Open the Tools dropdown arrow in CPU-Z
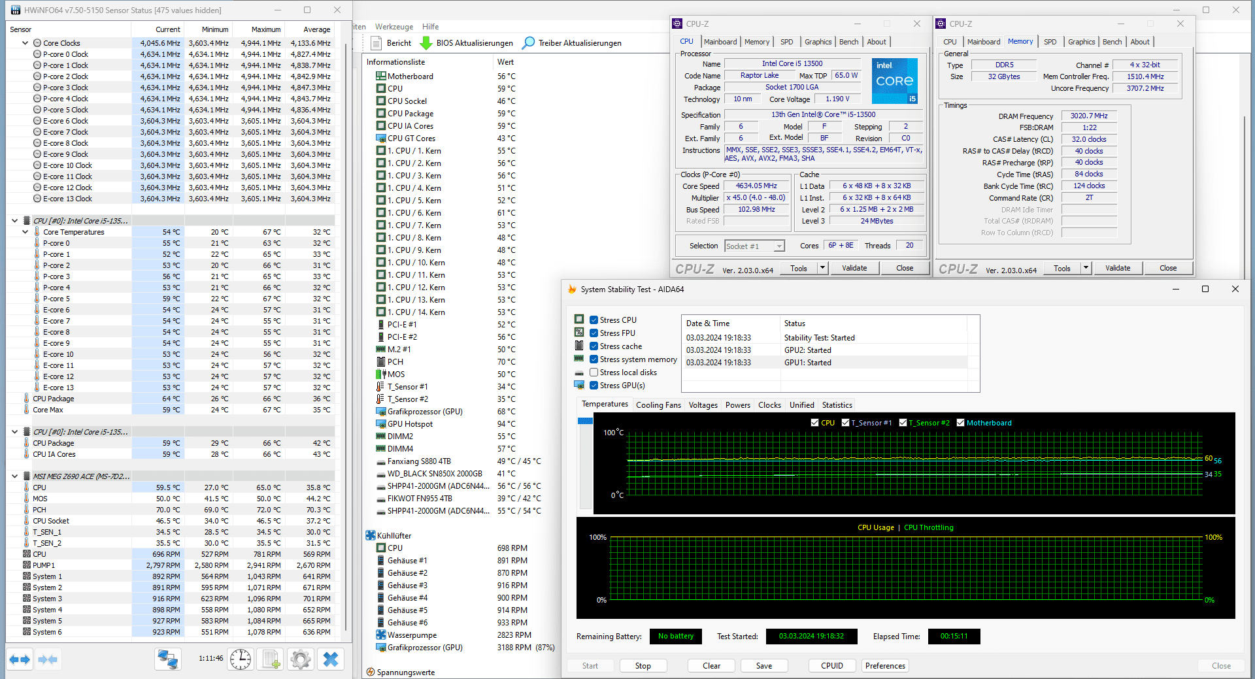Image resolution: width=1255 pixels, height=679 pixels. tap(822, 268)
